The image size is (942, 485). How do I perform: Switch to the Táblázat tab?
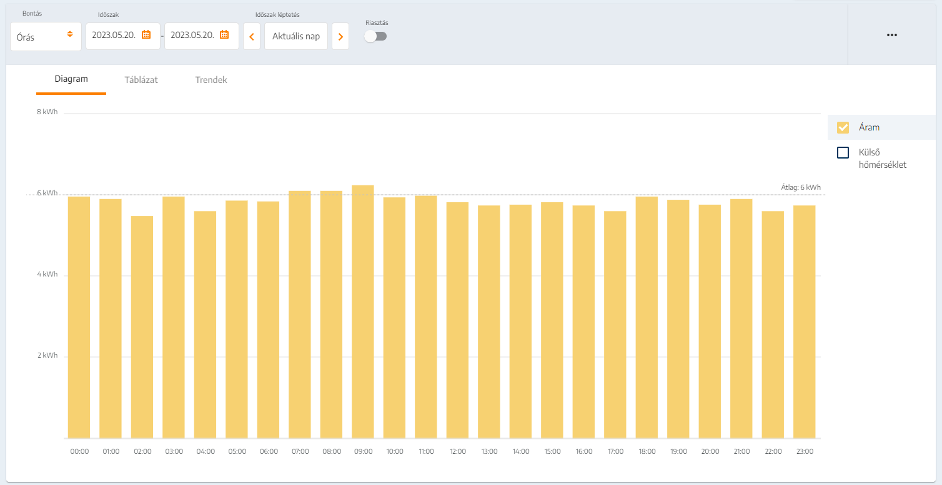tap(141, 80)
